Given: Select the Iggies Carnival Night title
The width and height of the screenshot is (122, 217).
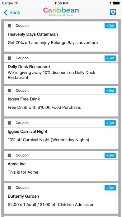Looking at the screenshot, I should pos(27,132).
